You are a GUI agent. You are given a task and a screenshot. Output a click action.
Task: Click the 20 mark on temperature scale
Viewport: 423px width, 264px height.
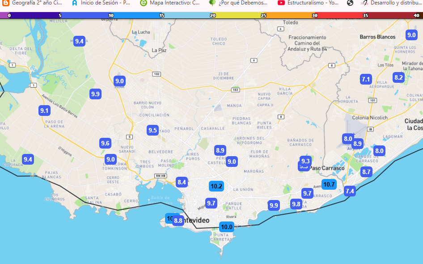(x=213, y=15)
